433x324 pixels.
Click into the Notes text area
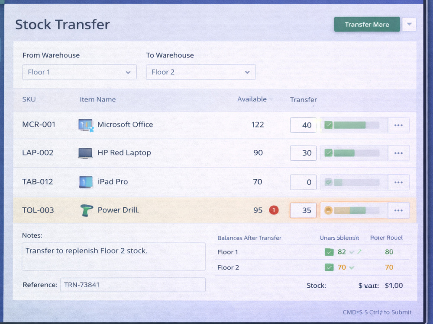[x=113, y=257]
